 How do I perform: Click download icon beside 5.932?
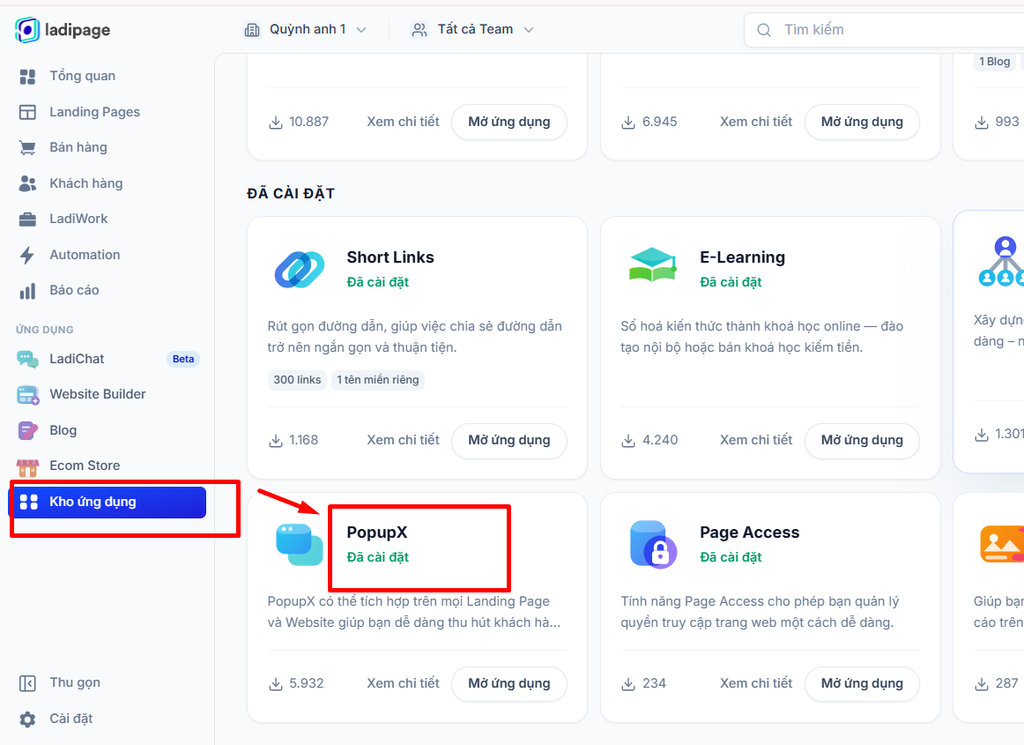pos(276,684)
